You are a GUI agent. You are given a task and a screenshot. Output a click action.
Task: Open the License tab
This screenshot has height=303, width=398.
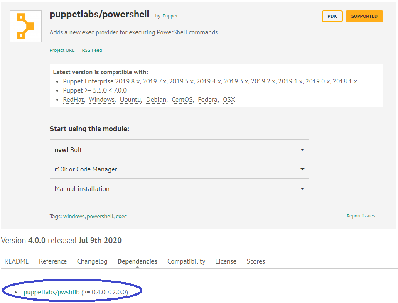coord(226,261)
